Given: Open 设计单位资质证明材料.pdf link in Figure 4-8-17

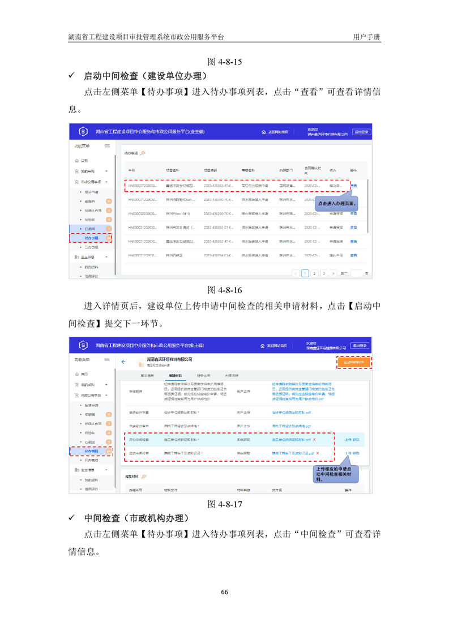Looking at the screenshot, I should click(x=292, y=413).
